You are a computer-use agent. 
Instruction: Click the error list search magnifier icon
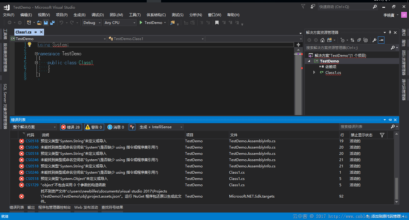point(393,127)
